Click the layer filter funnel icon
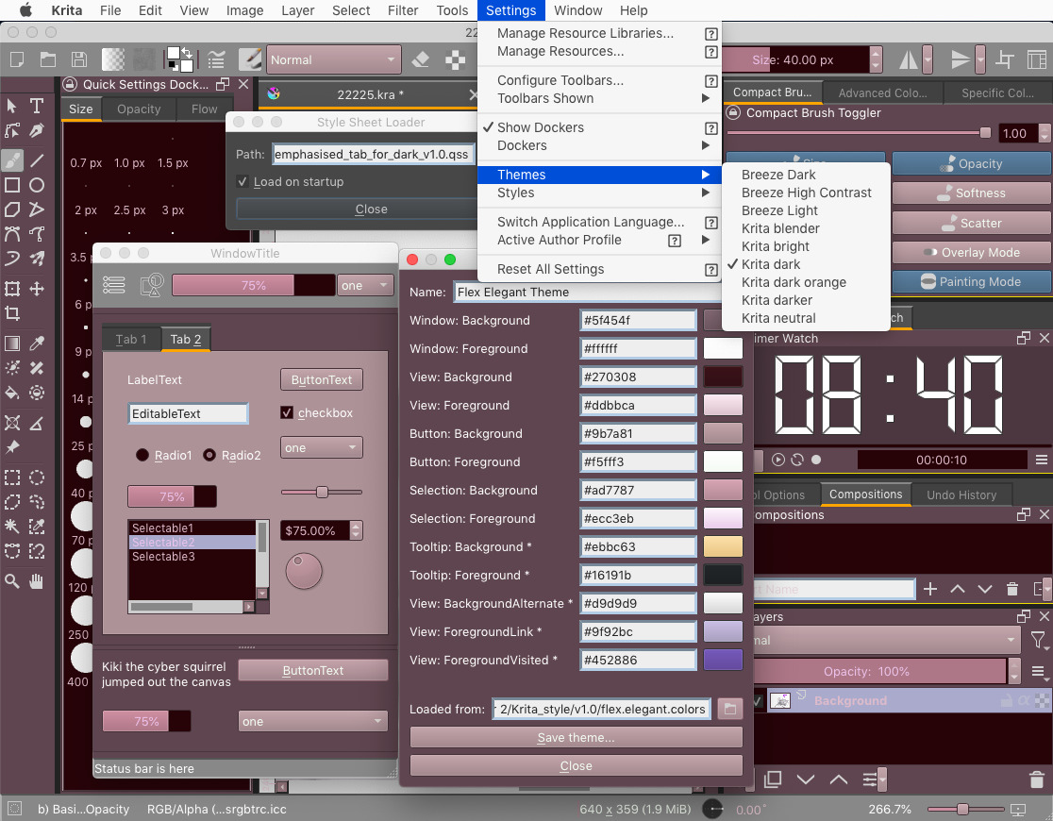 click(x=1038, y=641)
